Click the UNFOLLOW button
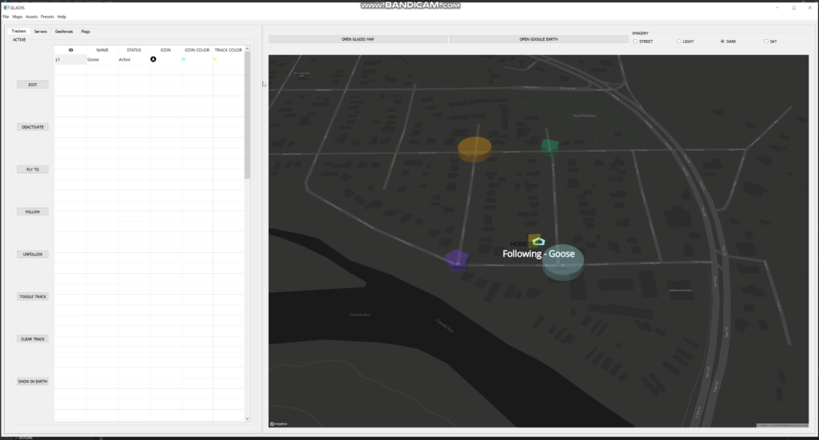 point(32,254)
